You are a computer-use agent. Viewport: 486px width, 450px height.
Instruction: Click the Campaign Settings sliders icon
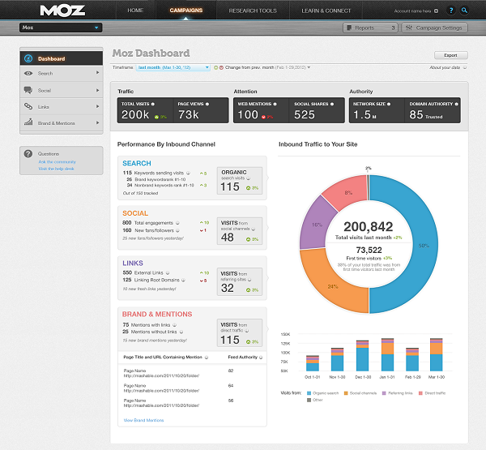point(409,28)
